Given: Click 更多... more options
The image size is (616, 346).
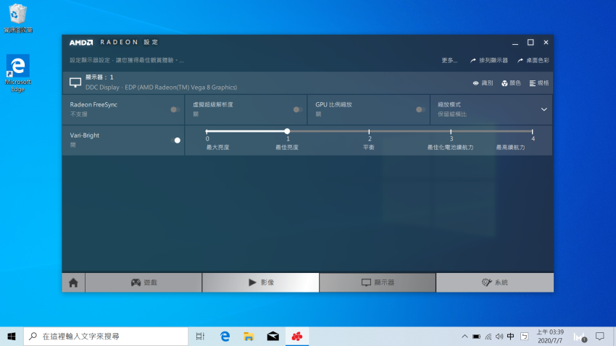Looking at the screenshot, I should click(449, 60).
